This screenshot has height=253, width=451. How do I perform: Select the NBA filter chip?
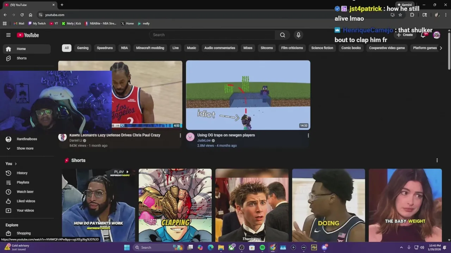point(124,48)
